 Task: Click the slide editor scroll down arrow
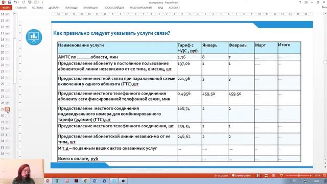click(325, 160)
